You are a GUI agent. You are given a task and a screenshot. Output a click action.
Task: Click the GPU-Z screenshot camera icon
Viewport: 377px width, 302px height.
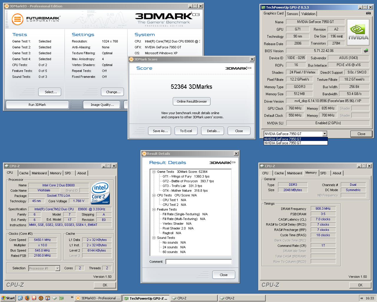point(368,13)
